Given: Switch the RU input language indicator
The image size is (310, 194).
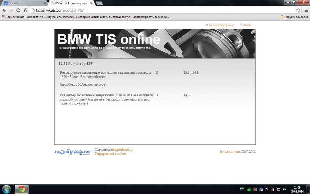Looking at the screenshot, I should 242,189.
